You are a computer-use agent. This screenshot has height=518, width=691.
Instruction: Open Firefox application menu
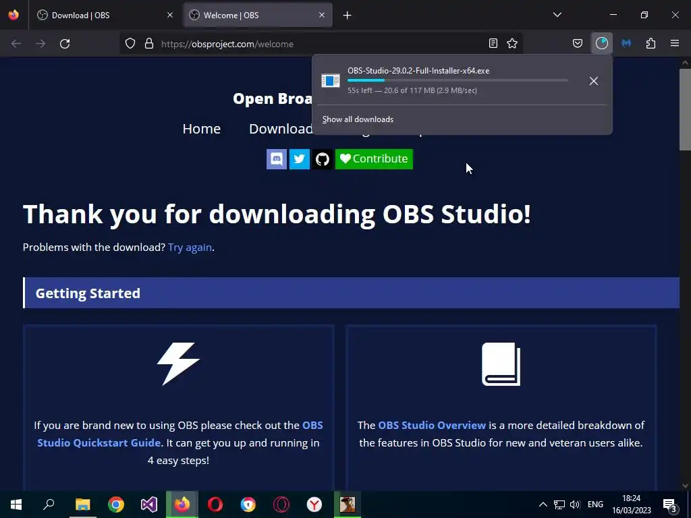pos(675,43)
